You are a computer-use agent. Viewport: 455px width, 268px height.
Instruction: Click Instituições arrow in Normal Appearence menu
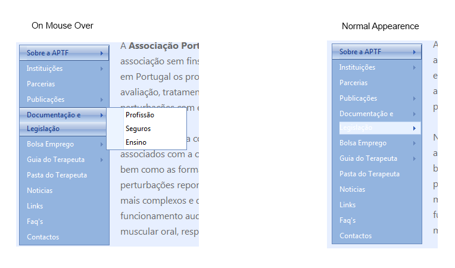click(x=414, y=67)
